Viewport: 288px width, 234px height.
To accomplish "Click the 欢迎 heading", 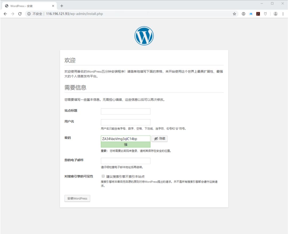I will [x=70, y=60].
